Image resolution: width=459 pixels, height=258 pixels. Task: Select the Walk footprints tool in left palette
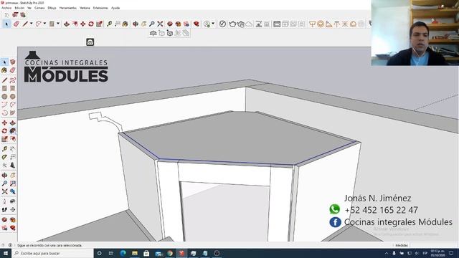coord(4,210)
